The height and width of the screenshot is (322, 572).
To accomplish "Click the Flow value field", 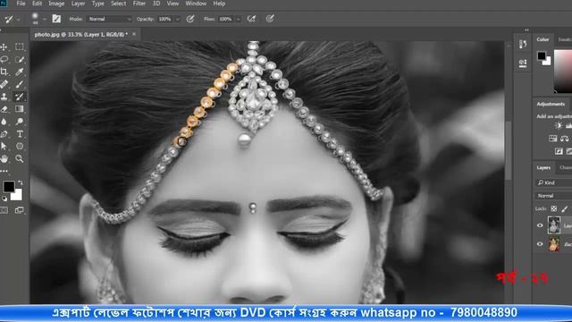I will coord(225,19).
